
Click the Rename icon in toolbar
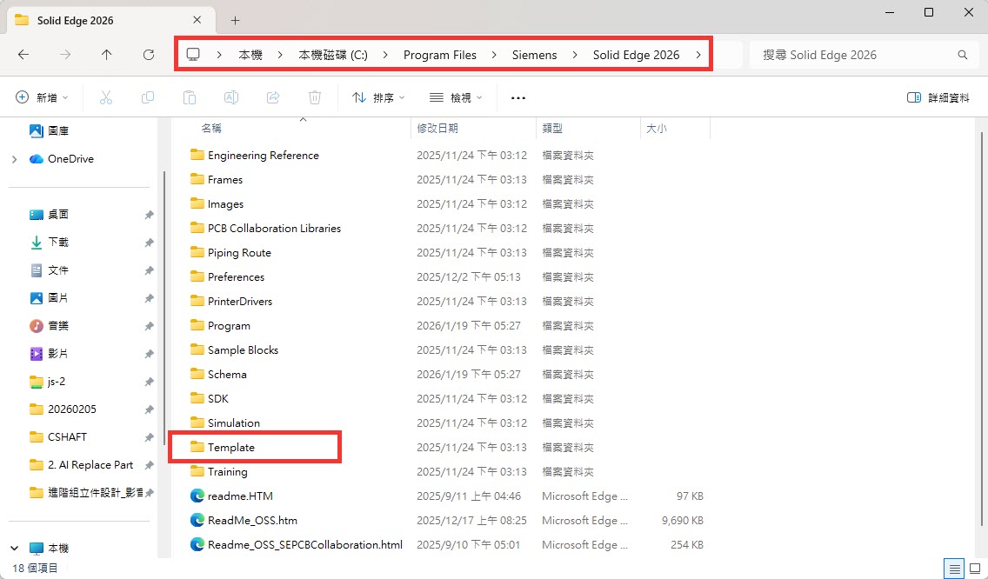tap(231, 97)
